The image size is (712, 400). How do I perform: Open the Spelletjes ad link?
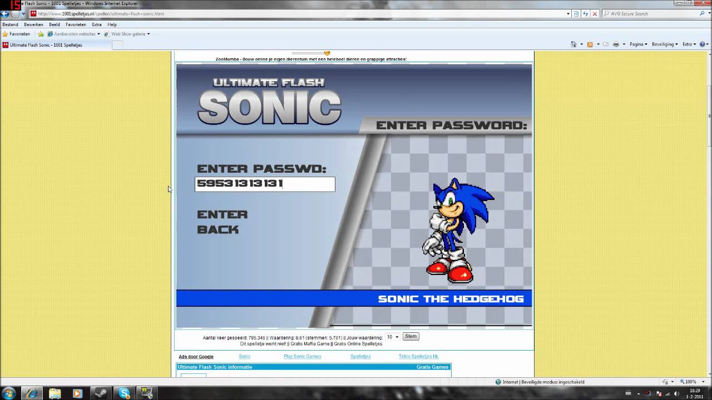click(360, 357)
